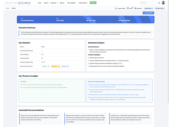This screenshot has width=172, height=127.
Task: Click the 'Good energy and content' bullet
Action: pos(97,58)
